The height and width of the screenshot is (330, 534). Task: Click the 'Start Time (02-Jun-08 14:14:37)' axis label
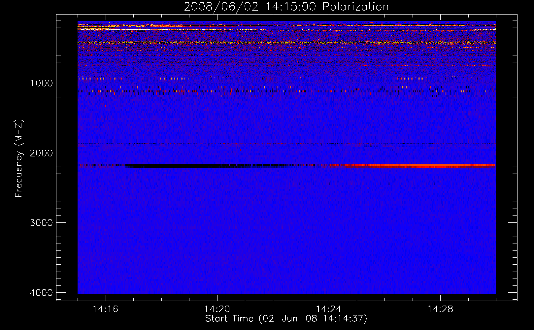coord(286,319)
